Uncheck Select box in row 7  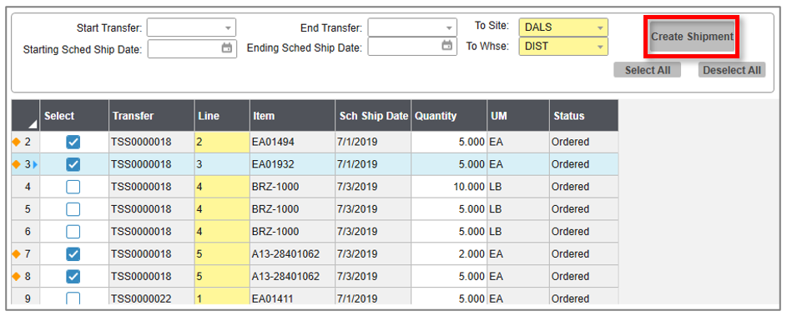pos(73,254)
